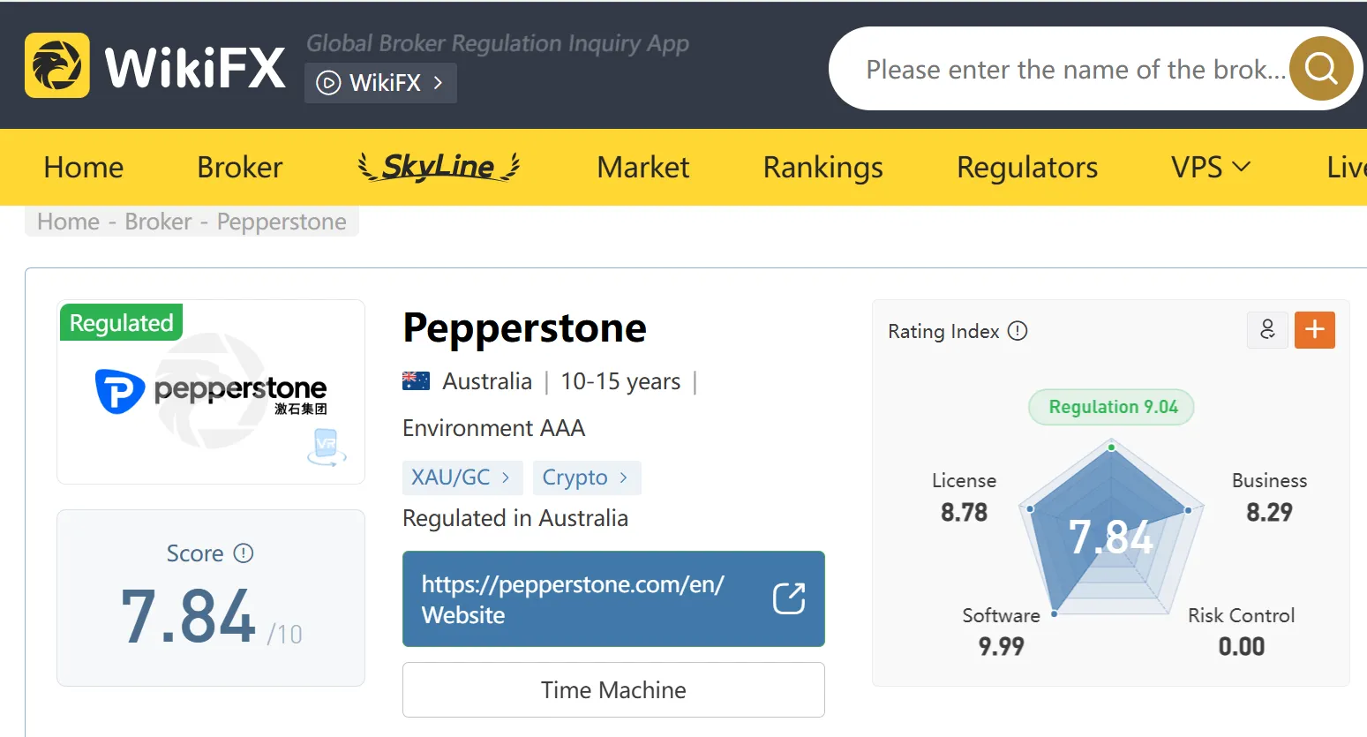Open the SkyLine tab in navigation
Screen dimensions: 1367x737
click(439, 166)
